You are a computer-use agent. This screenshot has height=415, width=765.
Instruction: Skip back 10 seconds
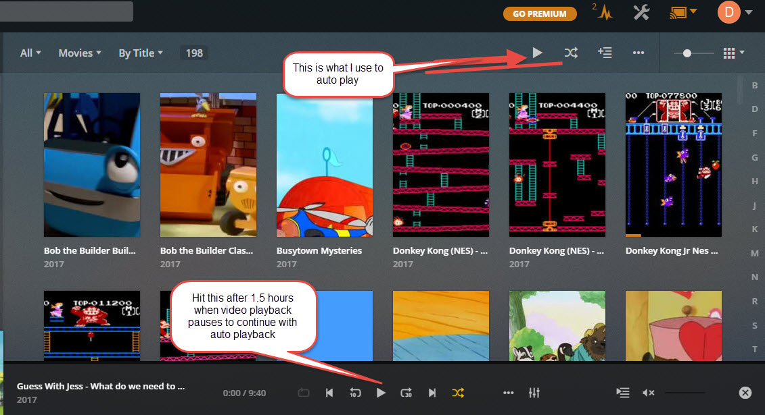355,393
